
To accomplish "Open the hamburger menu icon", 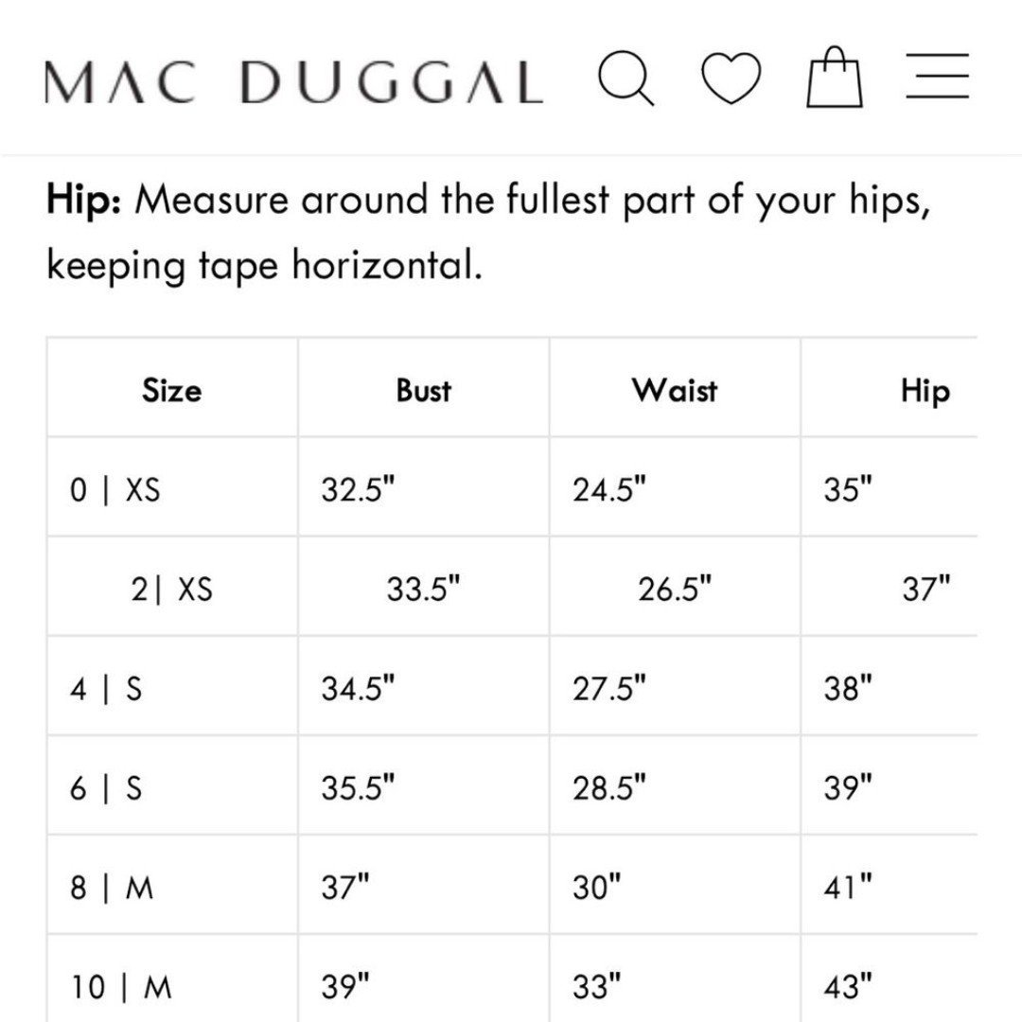I will 937,77.
